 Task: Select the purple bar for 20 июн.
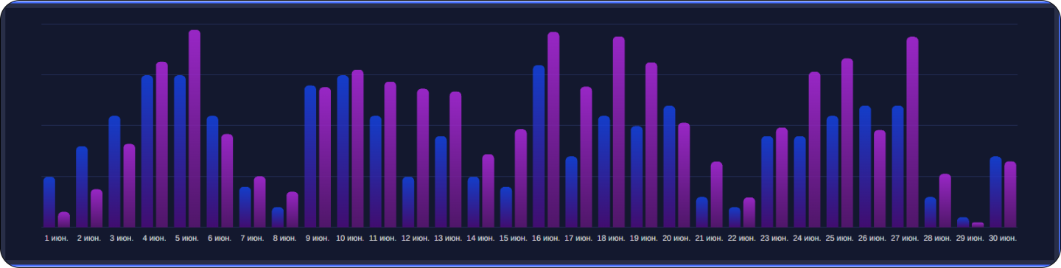click(684, 174)
